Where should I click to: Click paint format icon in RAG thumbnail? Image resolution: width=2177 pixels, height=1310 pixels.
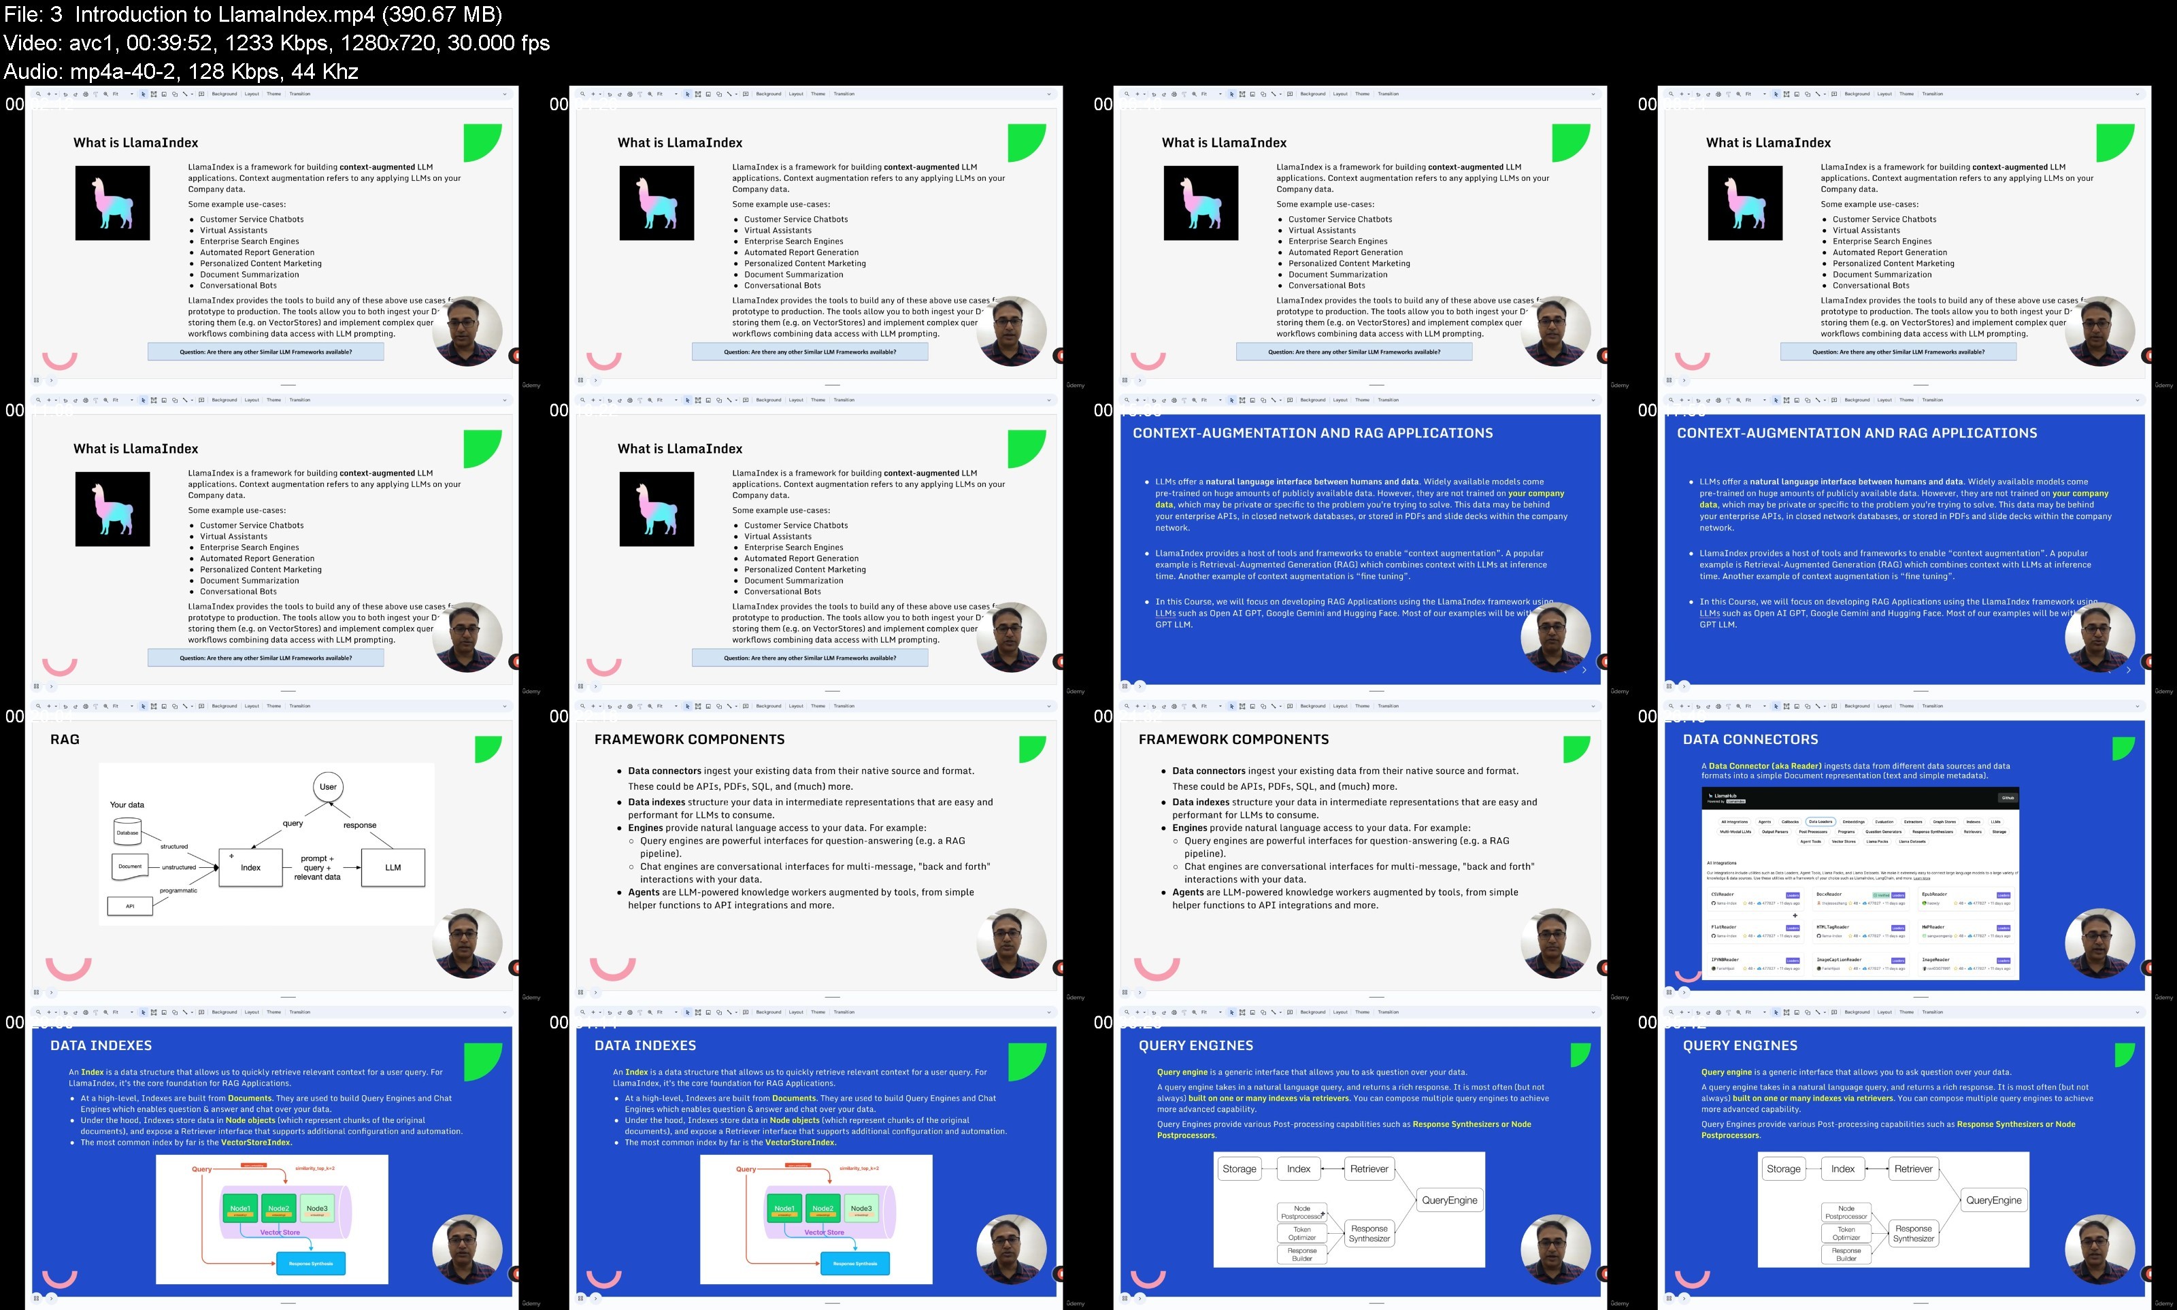(96, 707)
